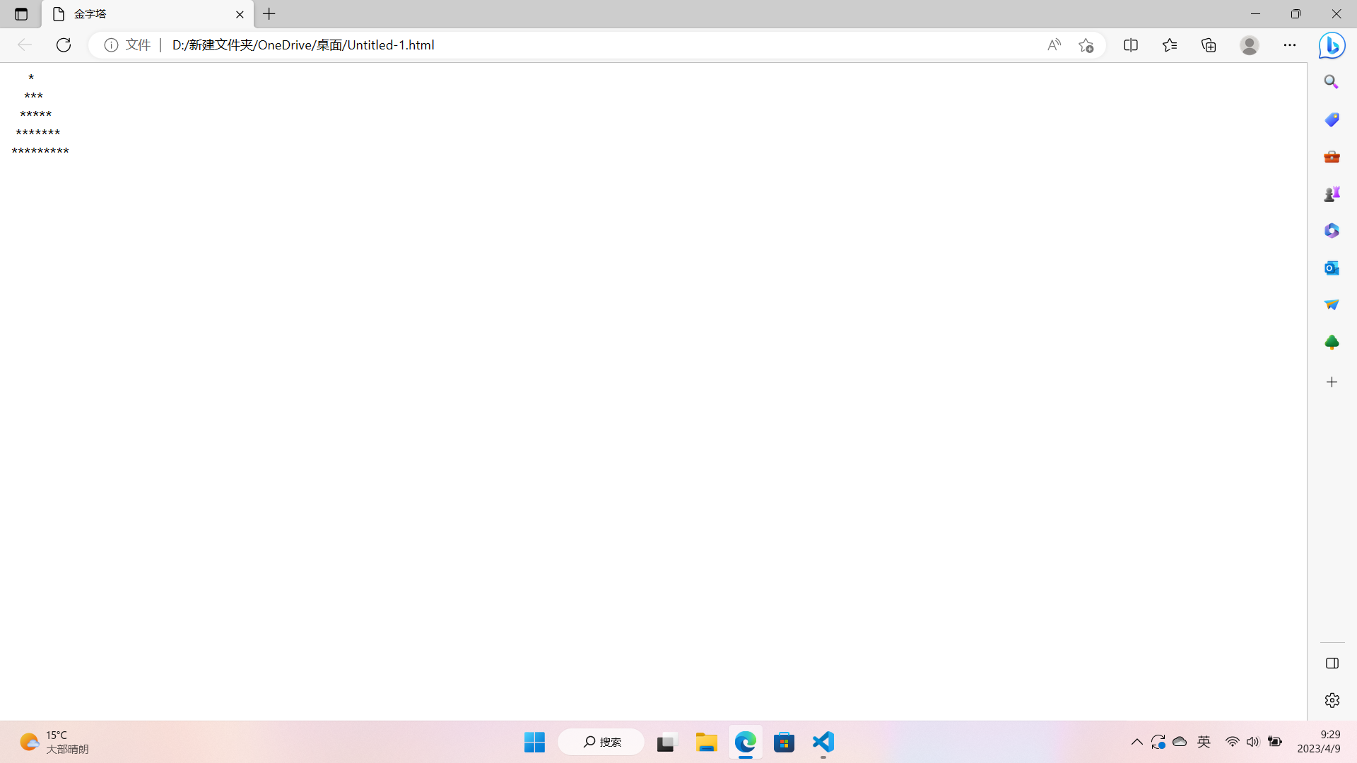Add this page to favorites star
The image size is (1357, 763).
pos(1086,45)
